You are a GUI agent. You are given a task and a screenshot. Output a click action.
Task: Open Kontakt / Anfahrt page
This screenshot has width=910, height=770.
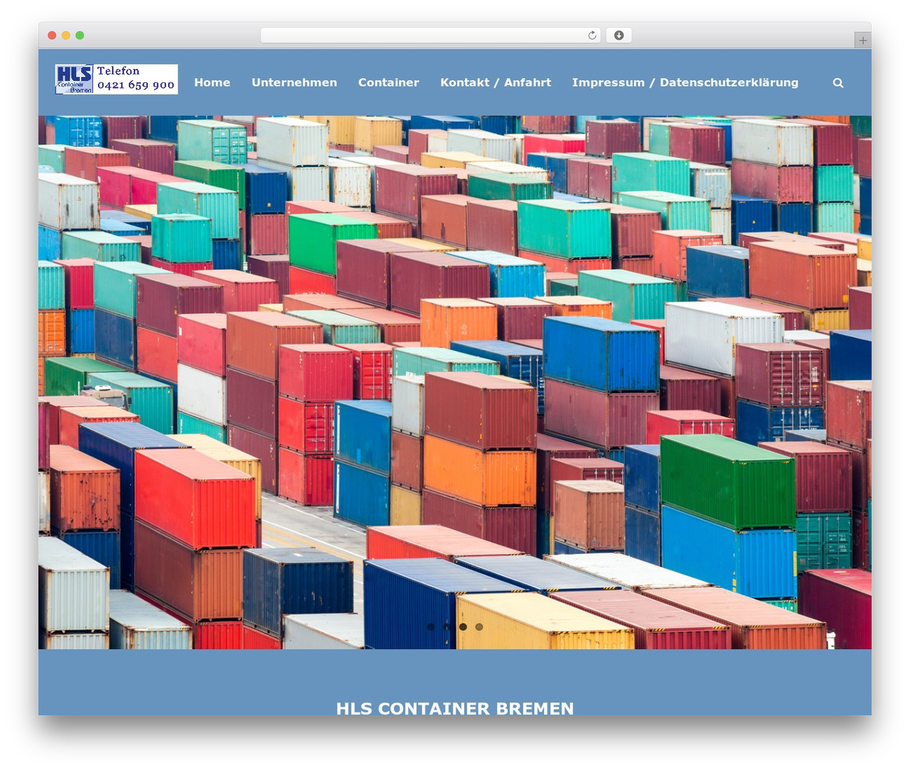point(496,82)
